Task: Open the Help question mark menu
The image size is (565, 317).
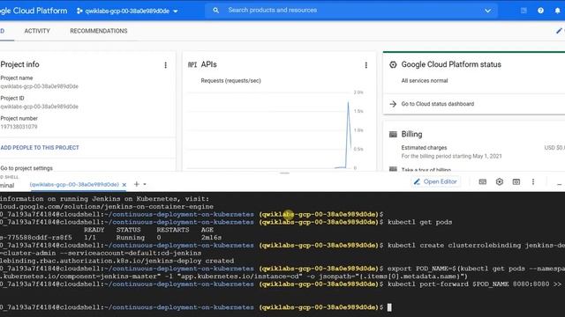Action: pos(540,11)
